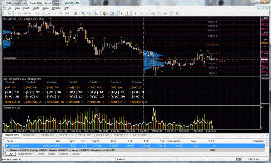The height and width of the screenshot is (163, 271).
Task: Select the Trade terminal tab
Action: (x=10, y=153)
